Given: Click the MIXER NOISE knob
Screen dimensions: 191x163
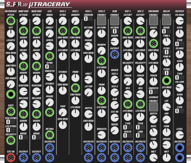Looking at the screenshot, I should click(115, 130).
